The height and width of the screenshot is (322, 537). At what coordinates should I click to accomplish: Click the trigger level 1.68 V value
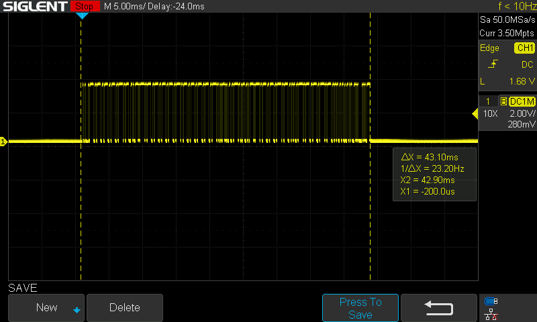point(522,81)
